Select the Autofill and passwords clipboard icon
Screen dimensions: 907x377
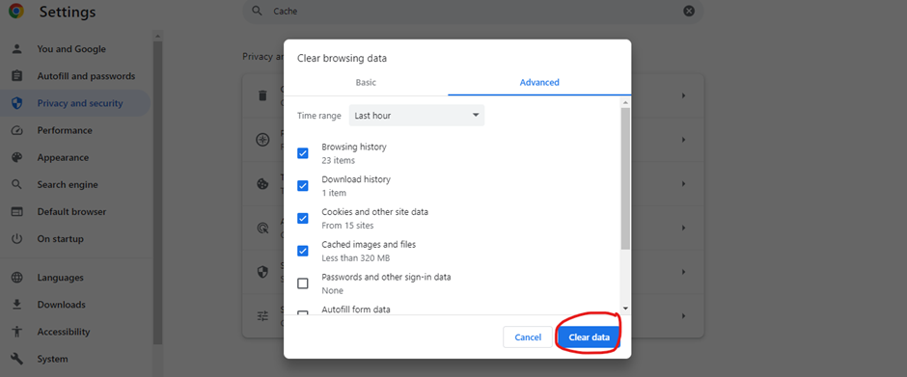[x=16, y=76]
